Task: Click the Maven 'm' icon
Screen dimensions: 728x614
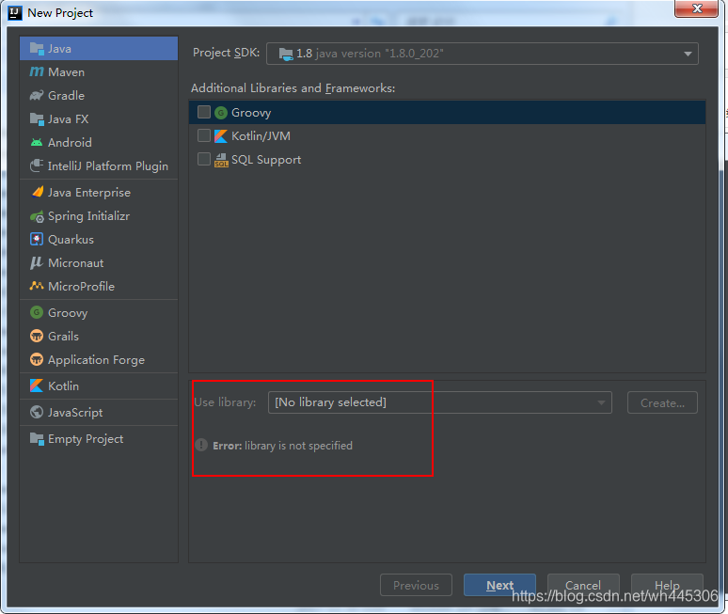Action: 37,72
